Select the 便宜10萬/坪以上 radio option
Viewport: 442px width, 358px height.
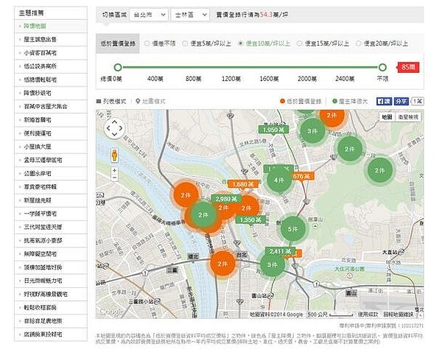click(x=240, y=43)
